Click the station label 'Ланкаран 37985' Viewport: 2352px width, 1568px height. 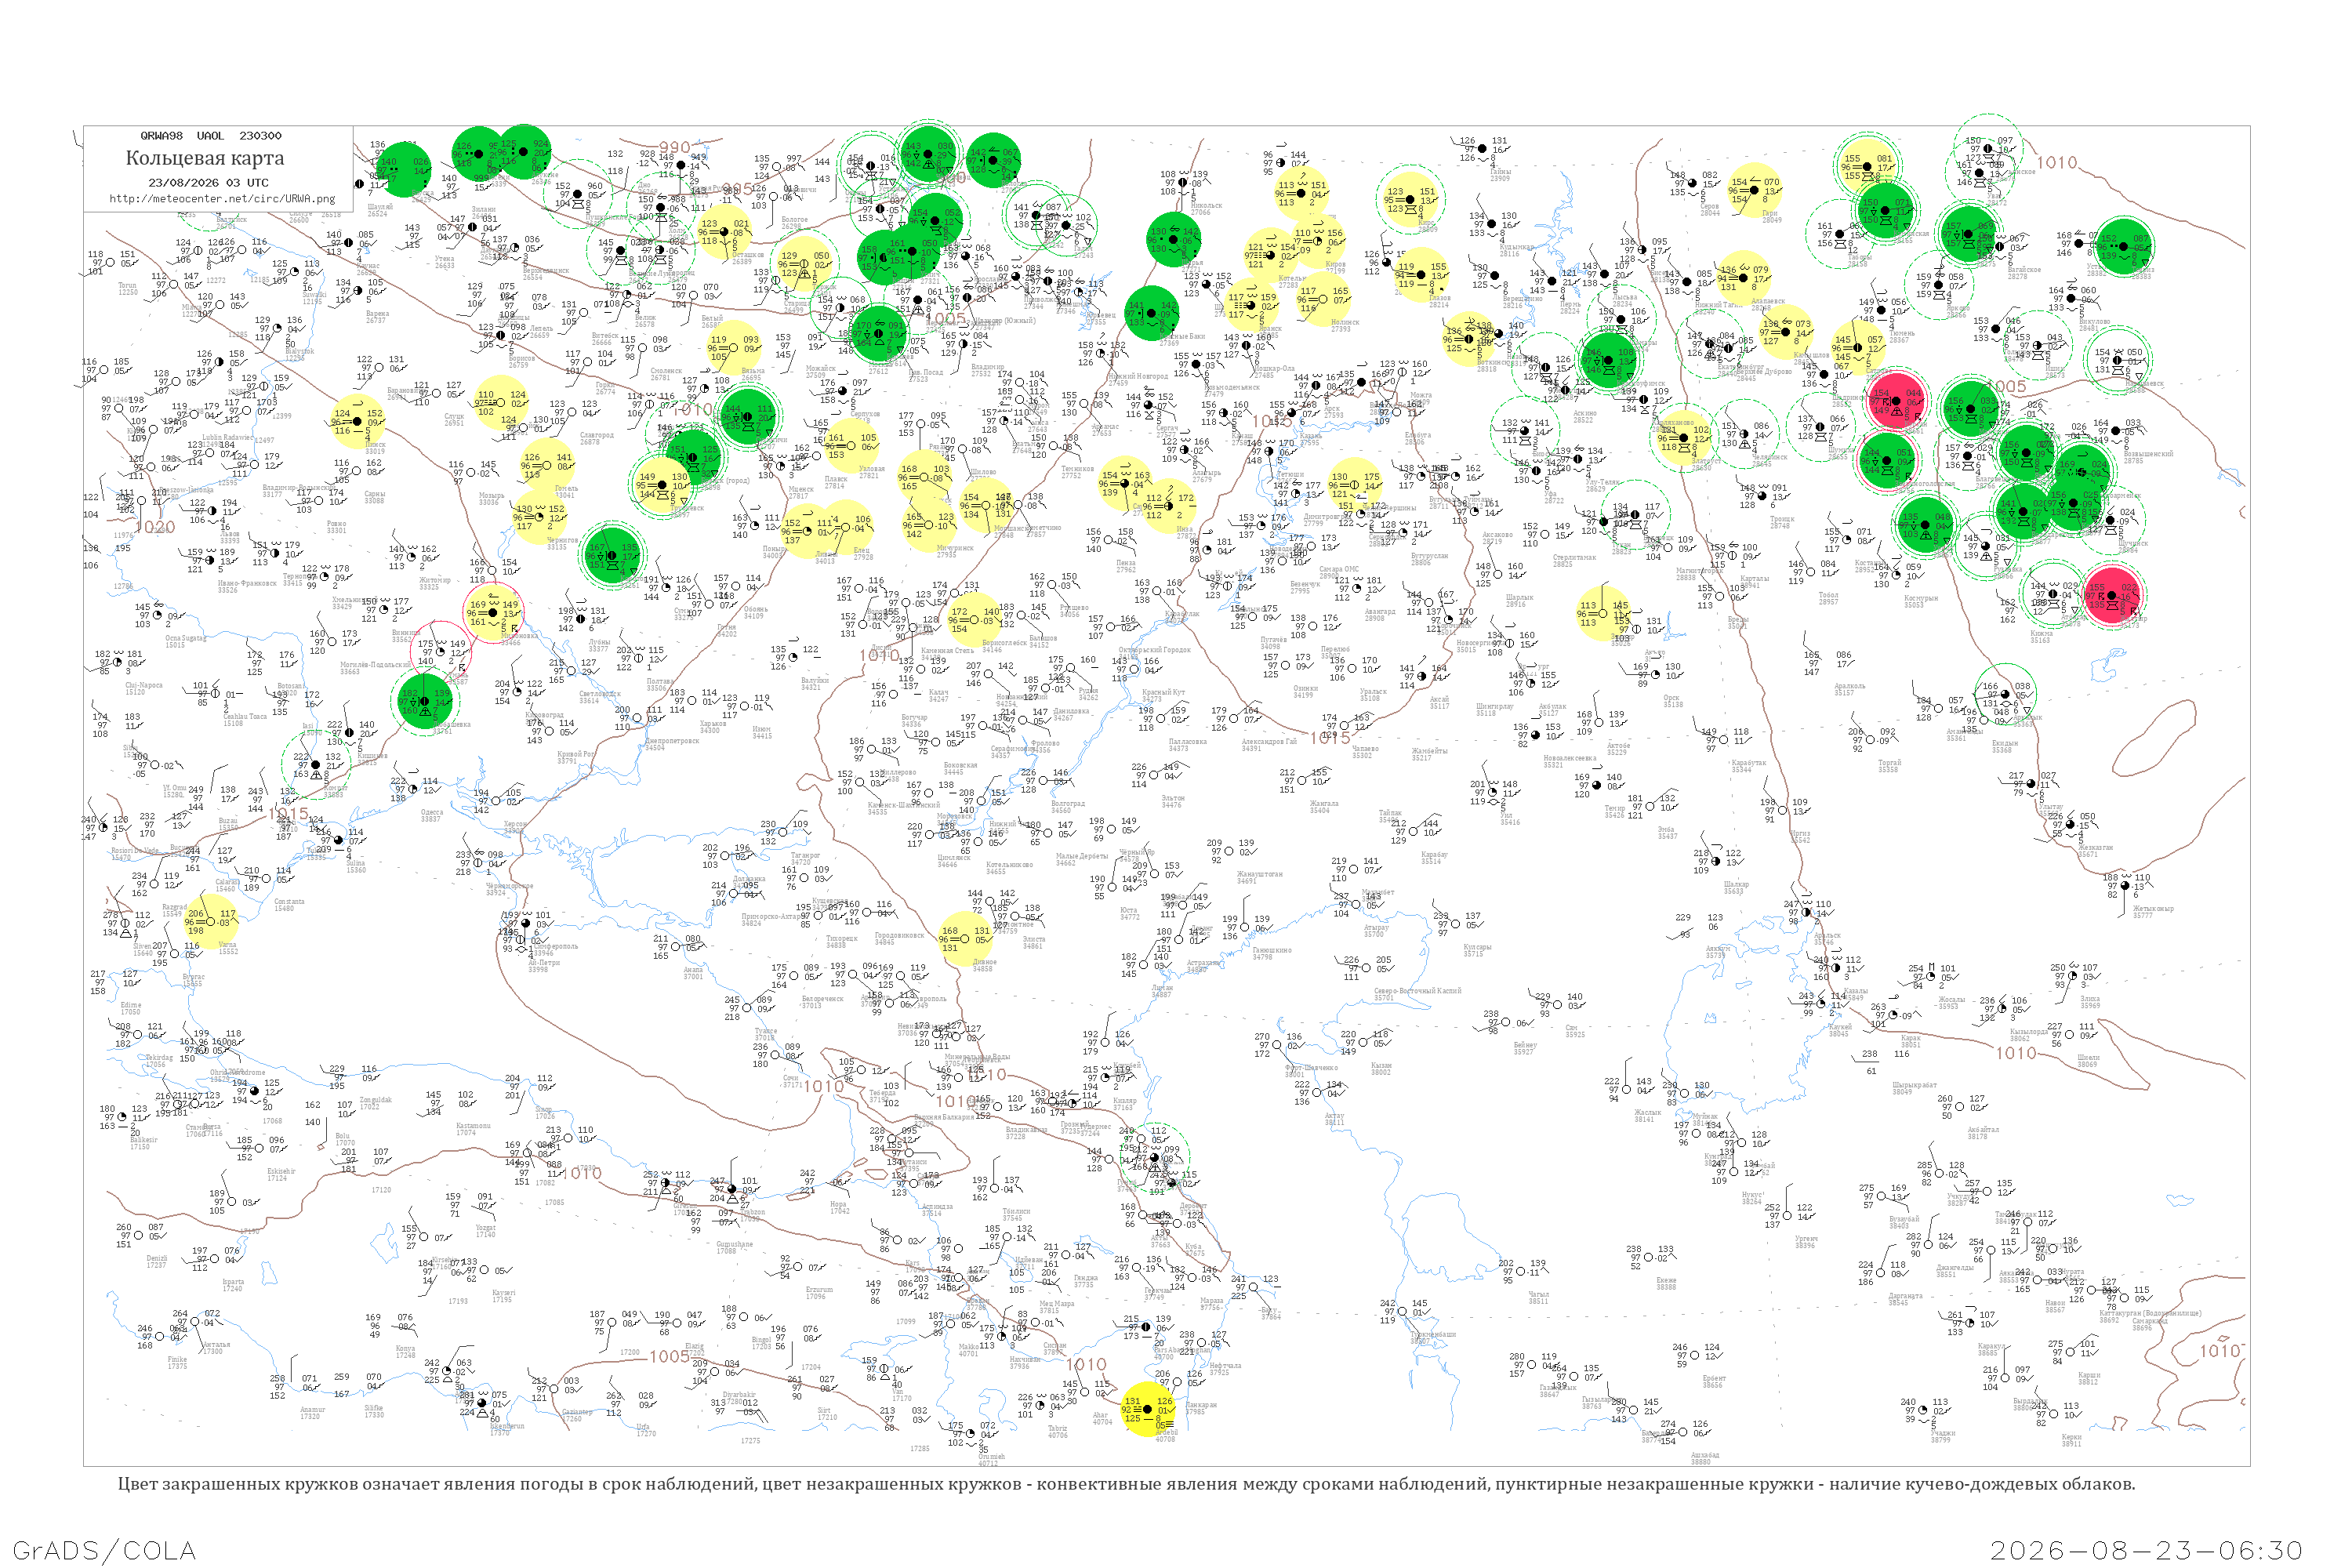pos(1200,1408)
